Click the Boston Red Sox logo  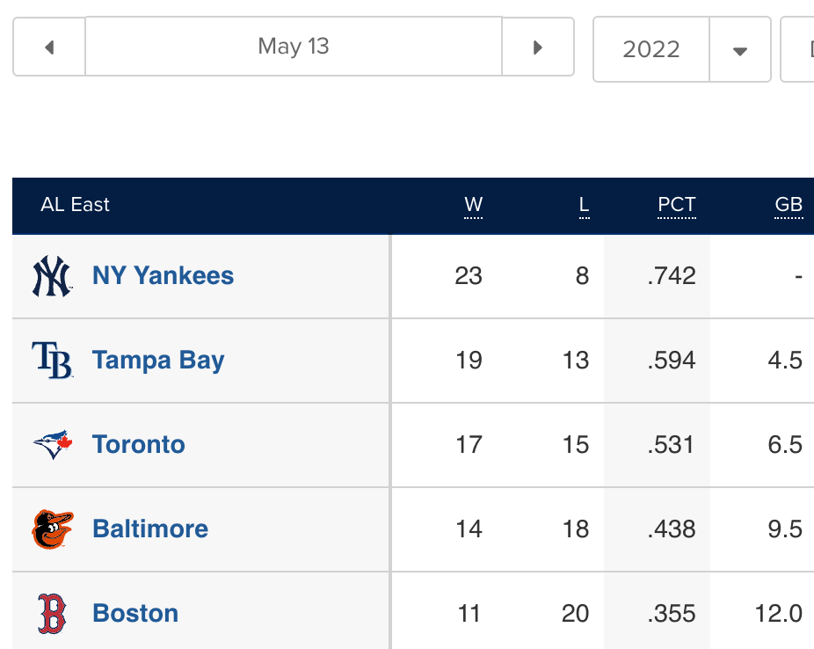point(52,614)
